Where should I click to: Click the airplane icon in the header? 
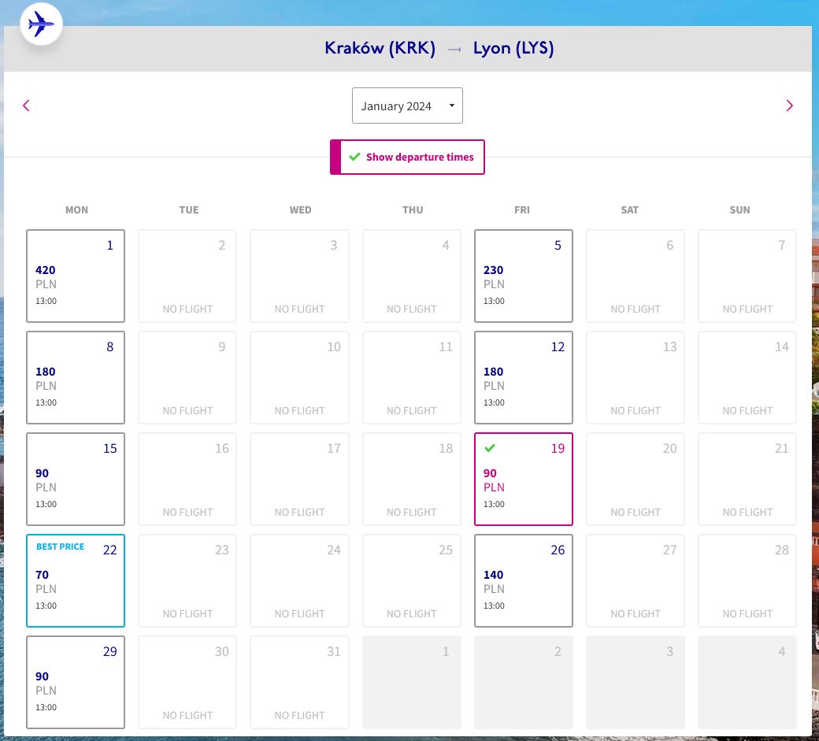(x=41, y=24)
